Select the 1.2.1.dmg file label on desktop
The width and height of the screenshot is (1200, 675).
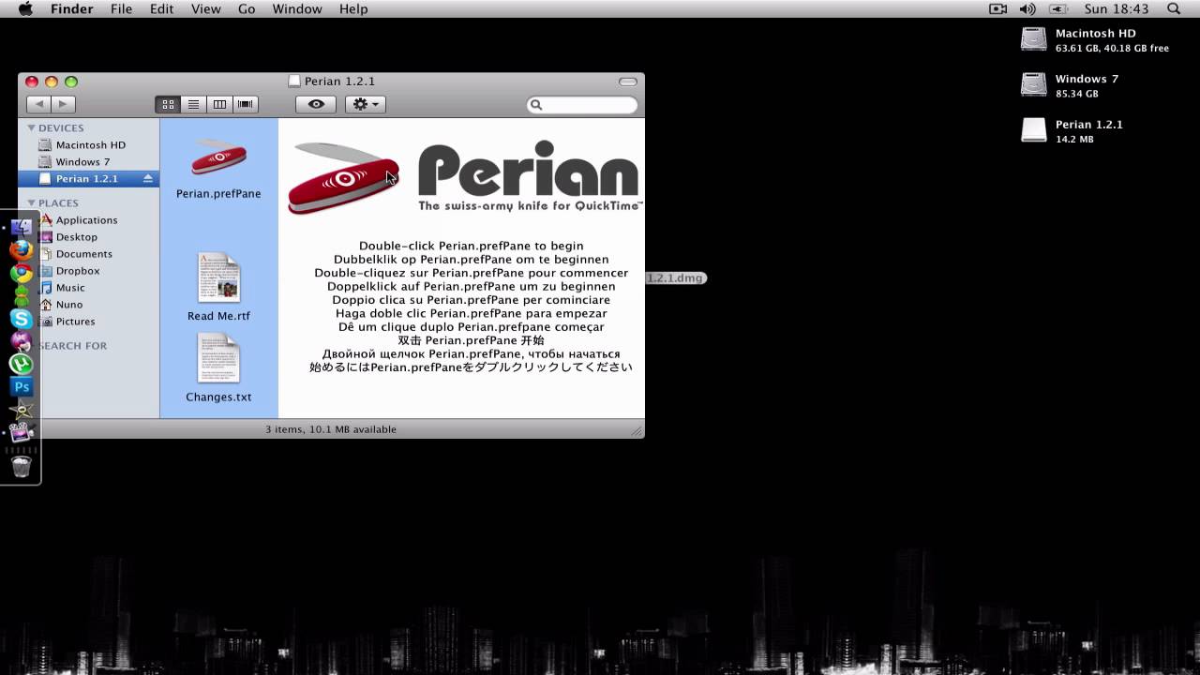[674, 277]
